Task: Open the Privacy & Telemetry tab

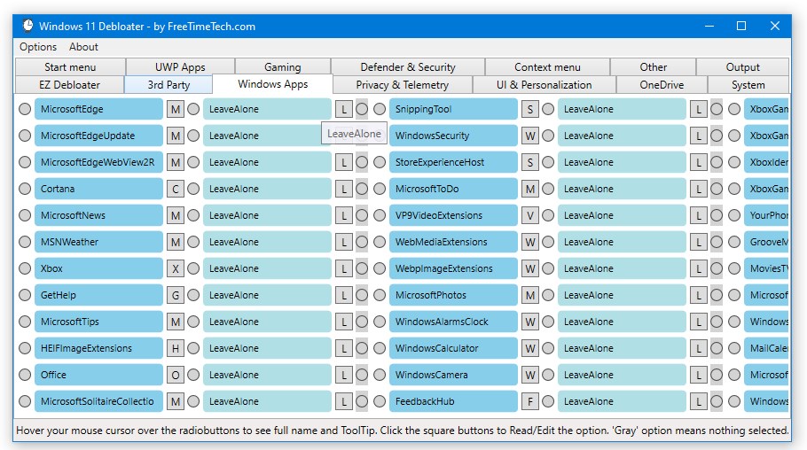Action: point(403,84)
